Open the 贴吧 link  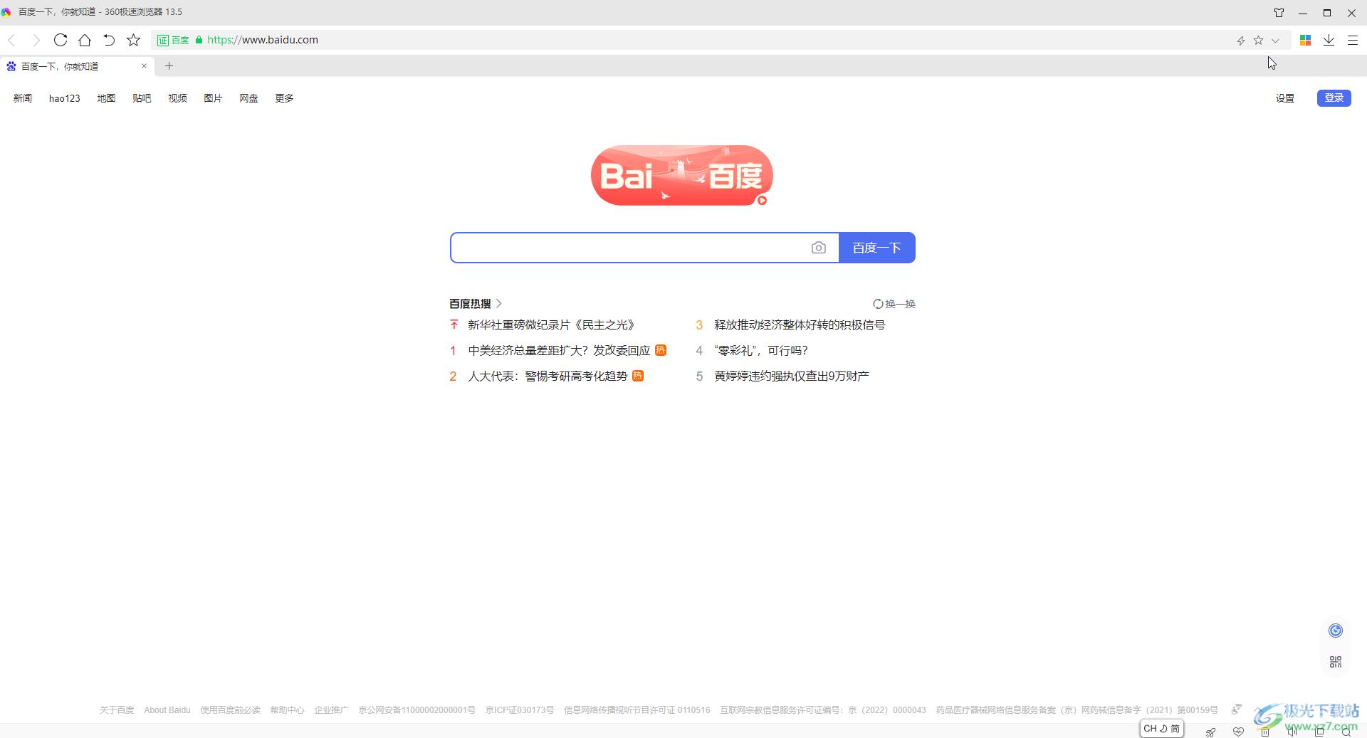tap(142, 98)
